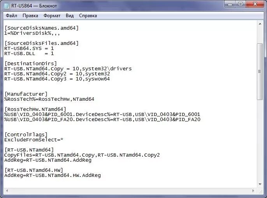Click the [RT-USB.NTamd64.HW] section header
267x198 pixels.
pyautogui.click(x=34, y=170)
